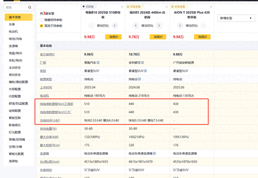Click the sidebar search input field
This screenshot has height=178, width=258.
click(x=19, y=7)
